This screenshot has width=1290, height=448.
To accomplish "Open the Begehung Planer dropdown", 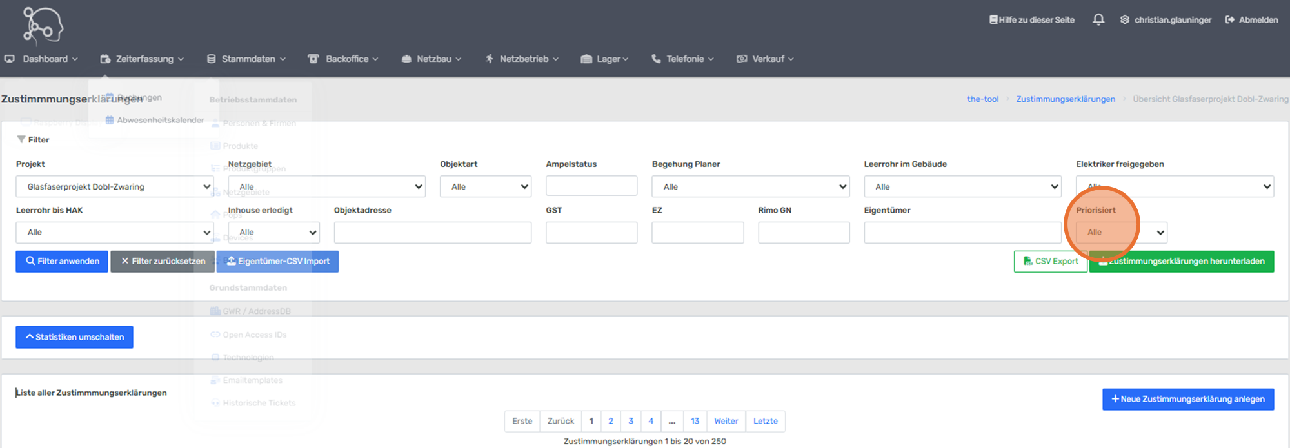I will (750, 187).
